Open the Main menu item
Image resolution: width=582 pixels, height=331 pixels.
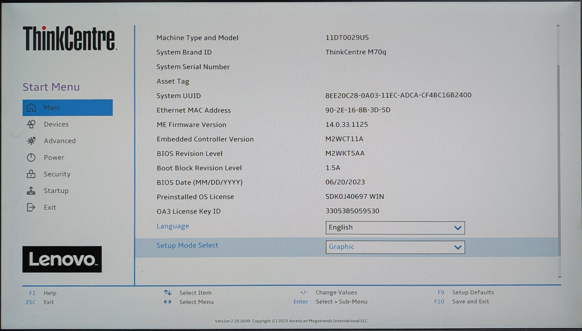pos(68,108)
